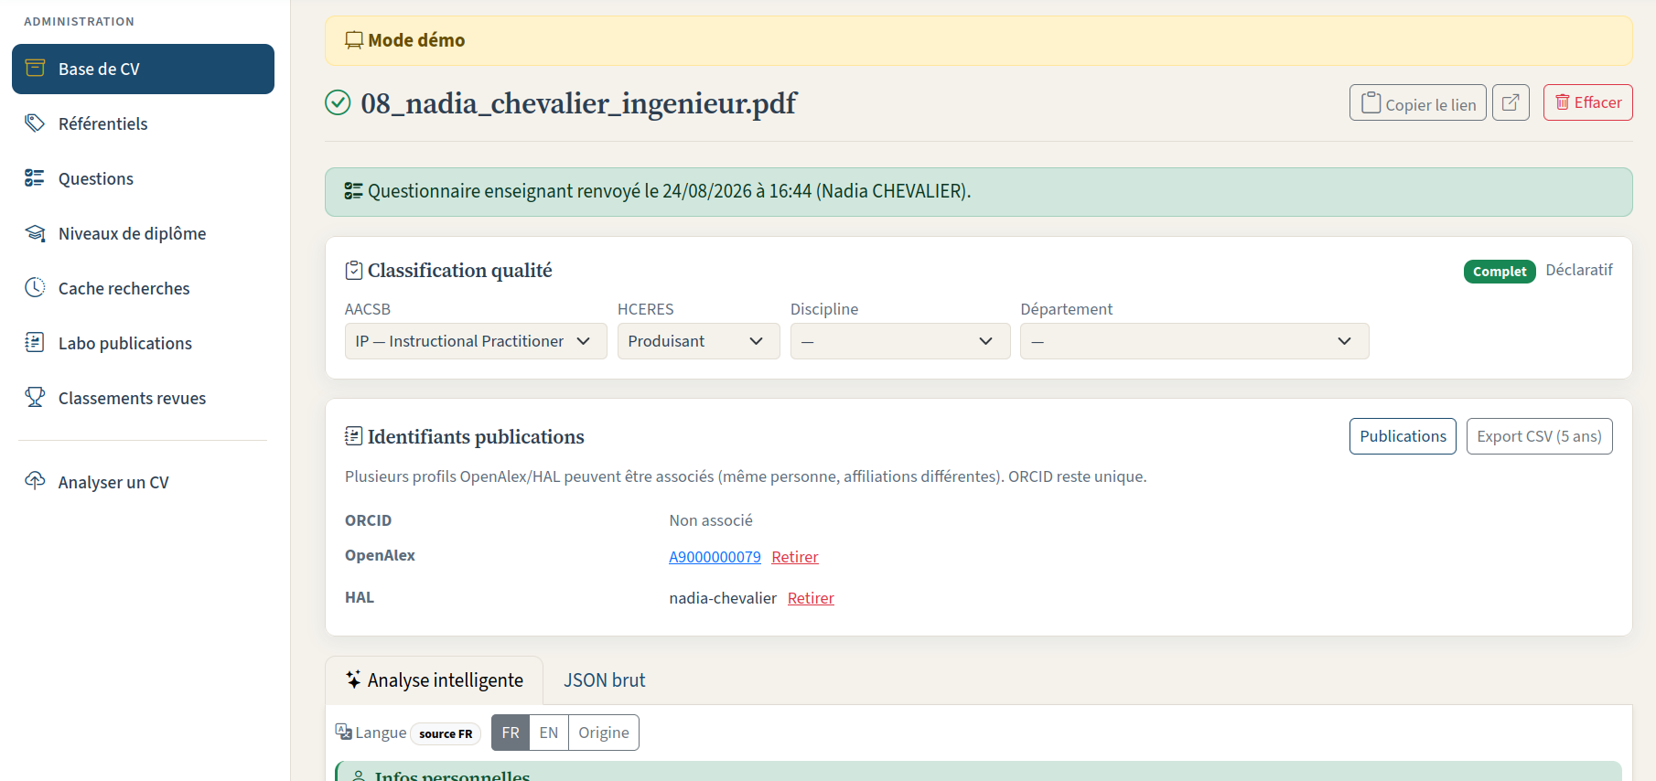Viewport: 1656px width, 781px height.
Task: Click the Base de CV archive icon
Action: pos(35,68)
